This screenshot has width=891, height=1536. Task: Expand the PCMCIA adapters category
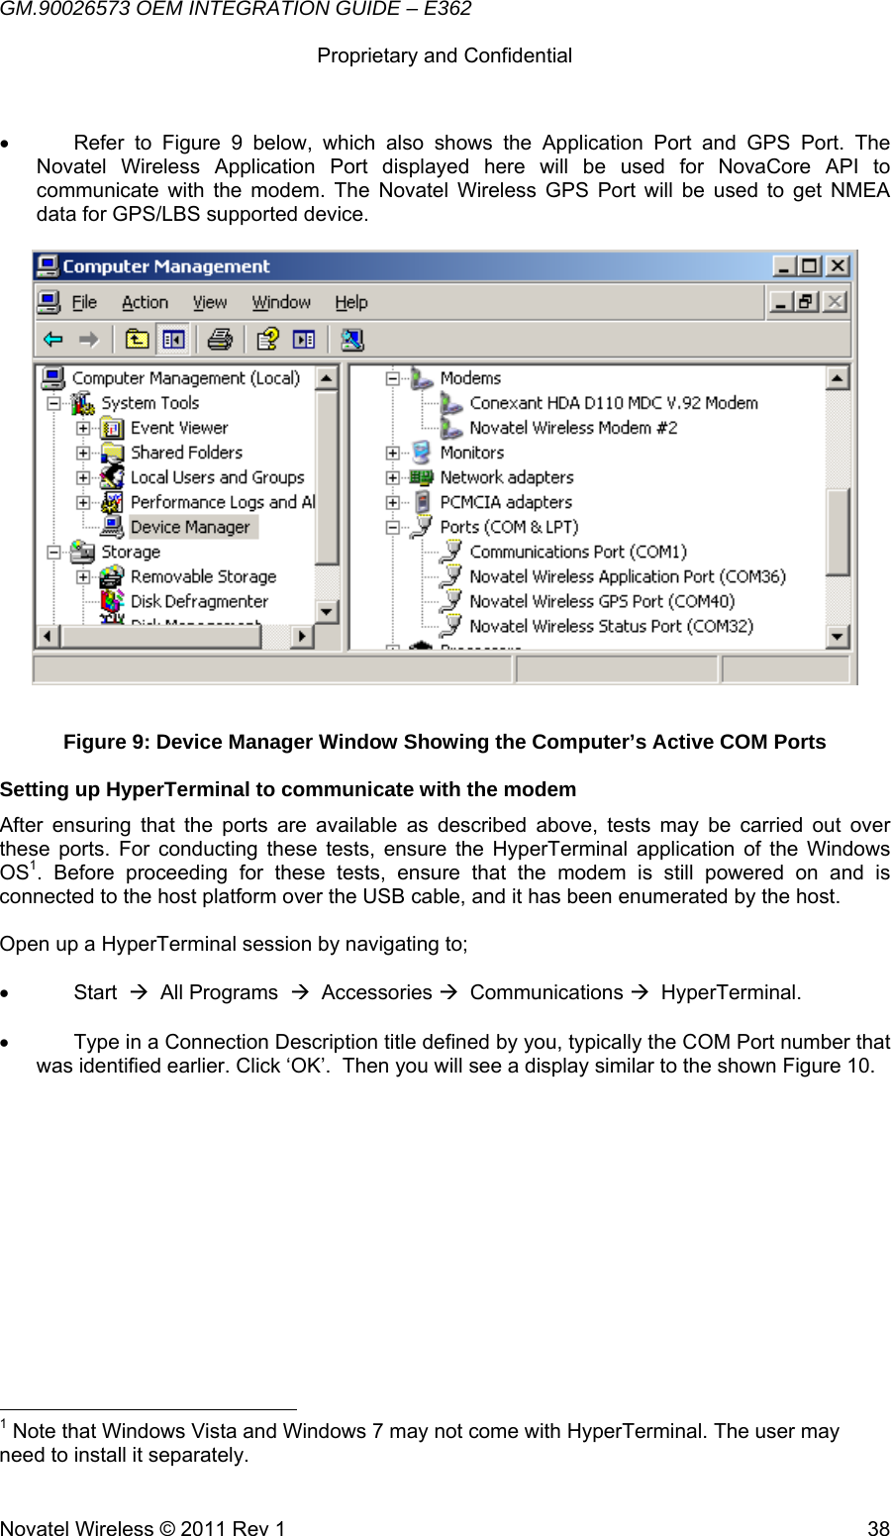[x=393, y=502]
